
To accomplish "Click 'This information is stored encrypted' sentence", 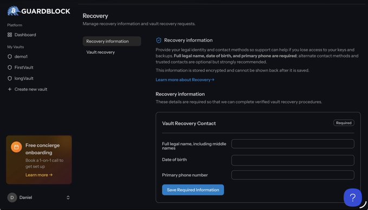I will pos(233,70).
